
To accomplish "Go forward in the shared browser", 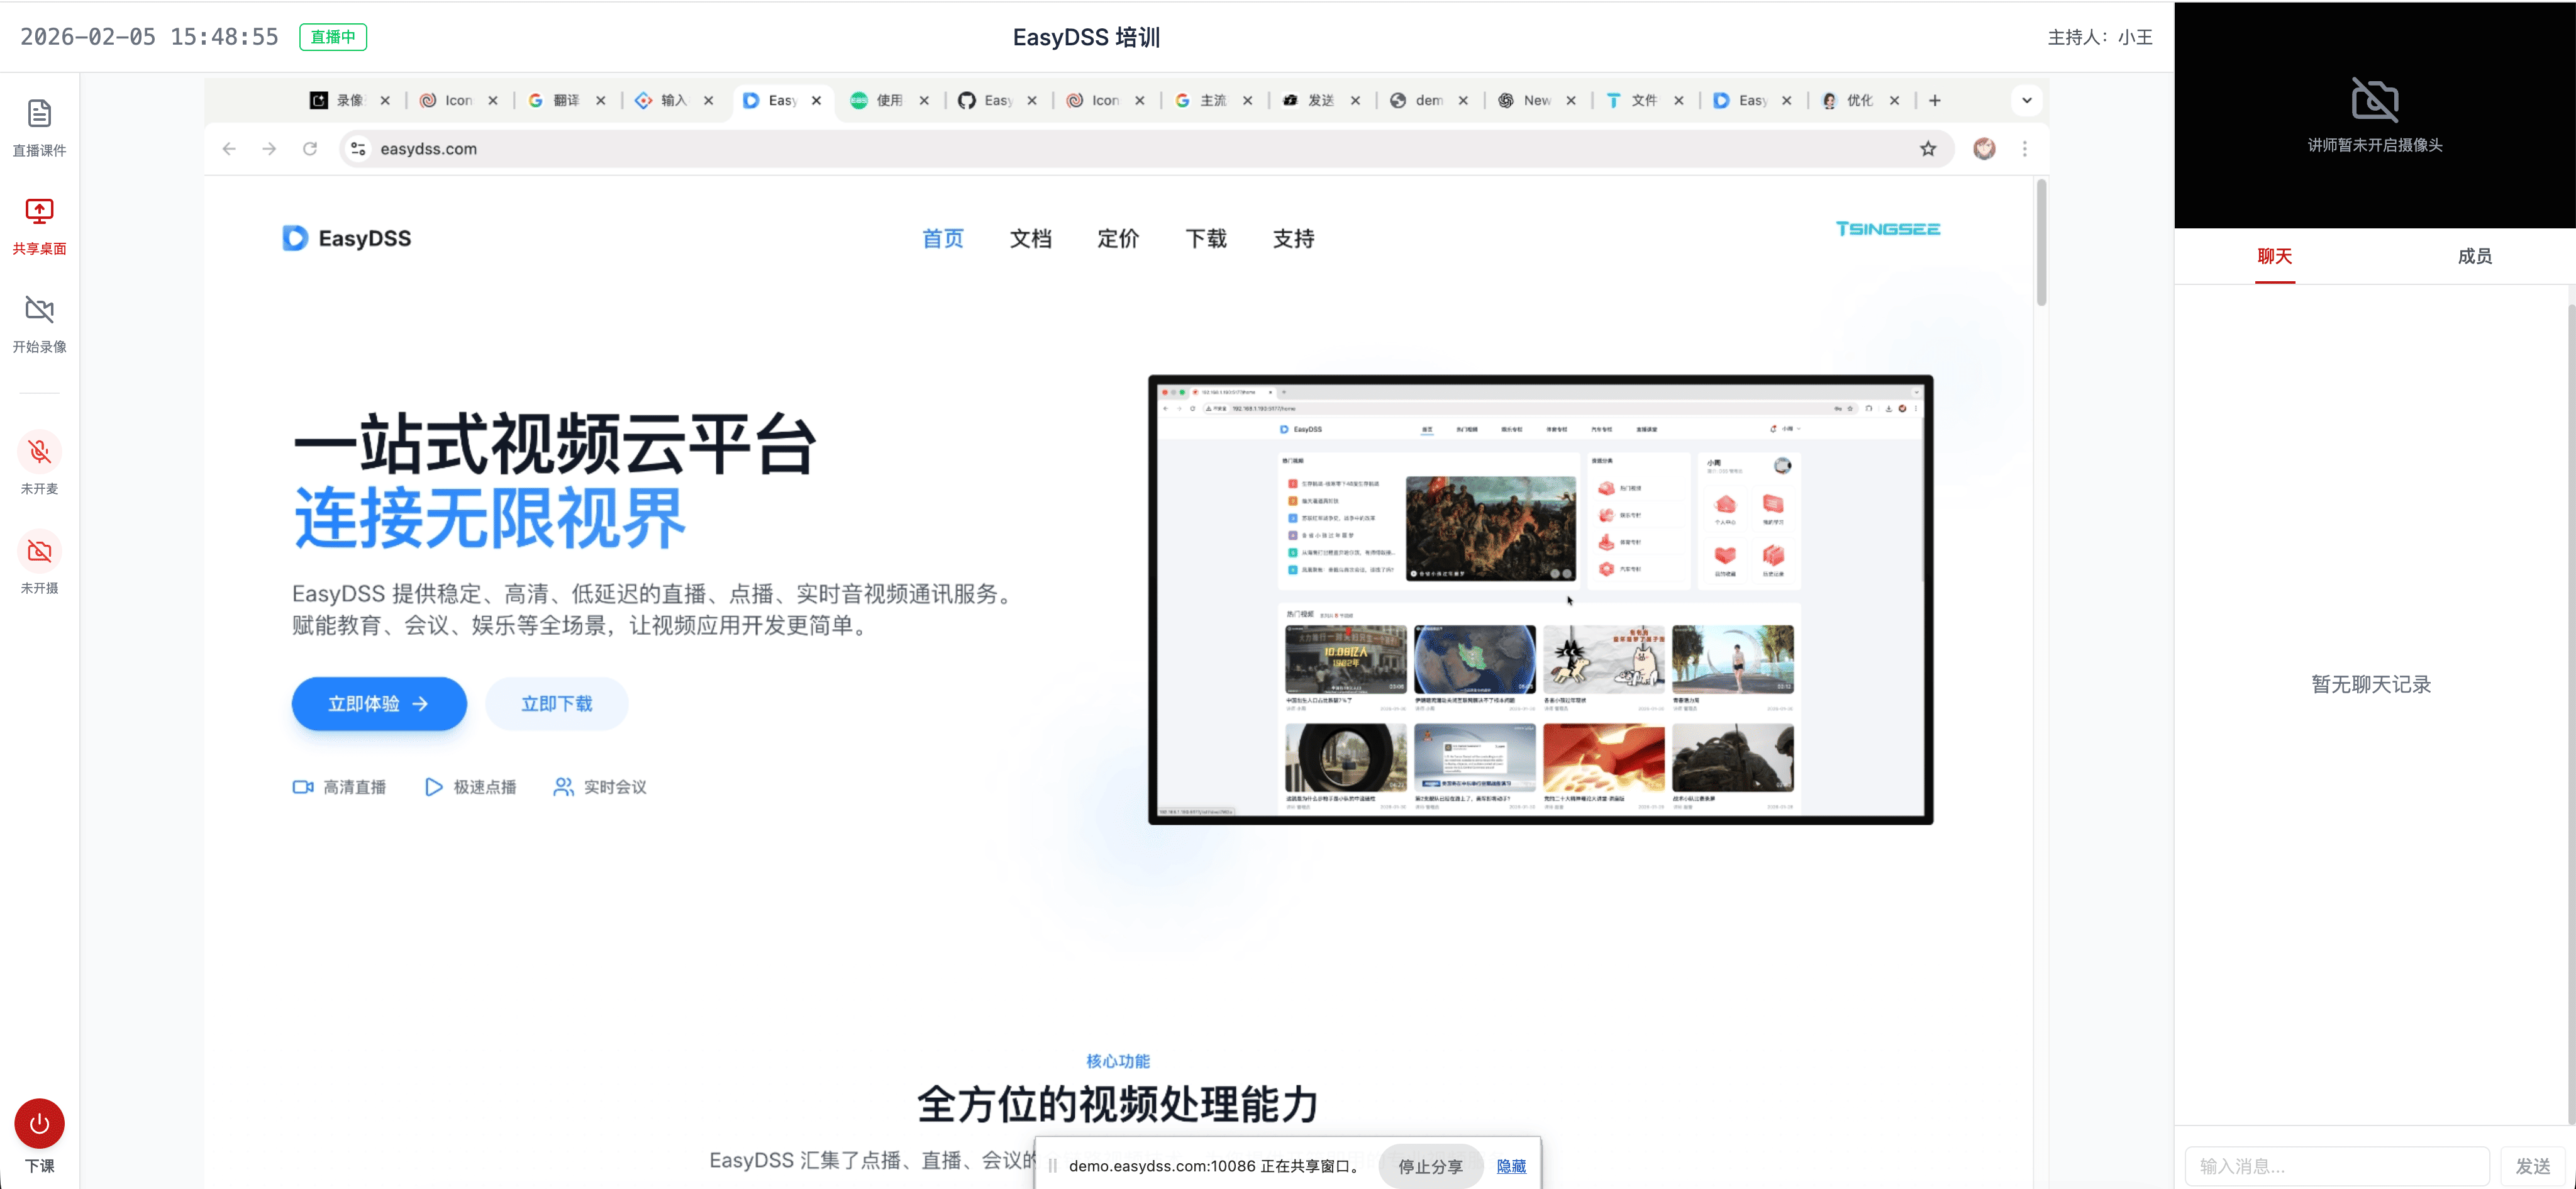I will pyautogui.click(x=269, y=149).
